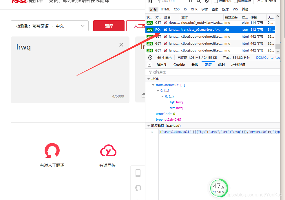Click the toggle details pane icon beside 消息头
285x200 pixels.
pyautogui.click(x=149, y=65)
